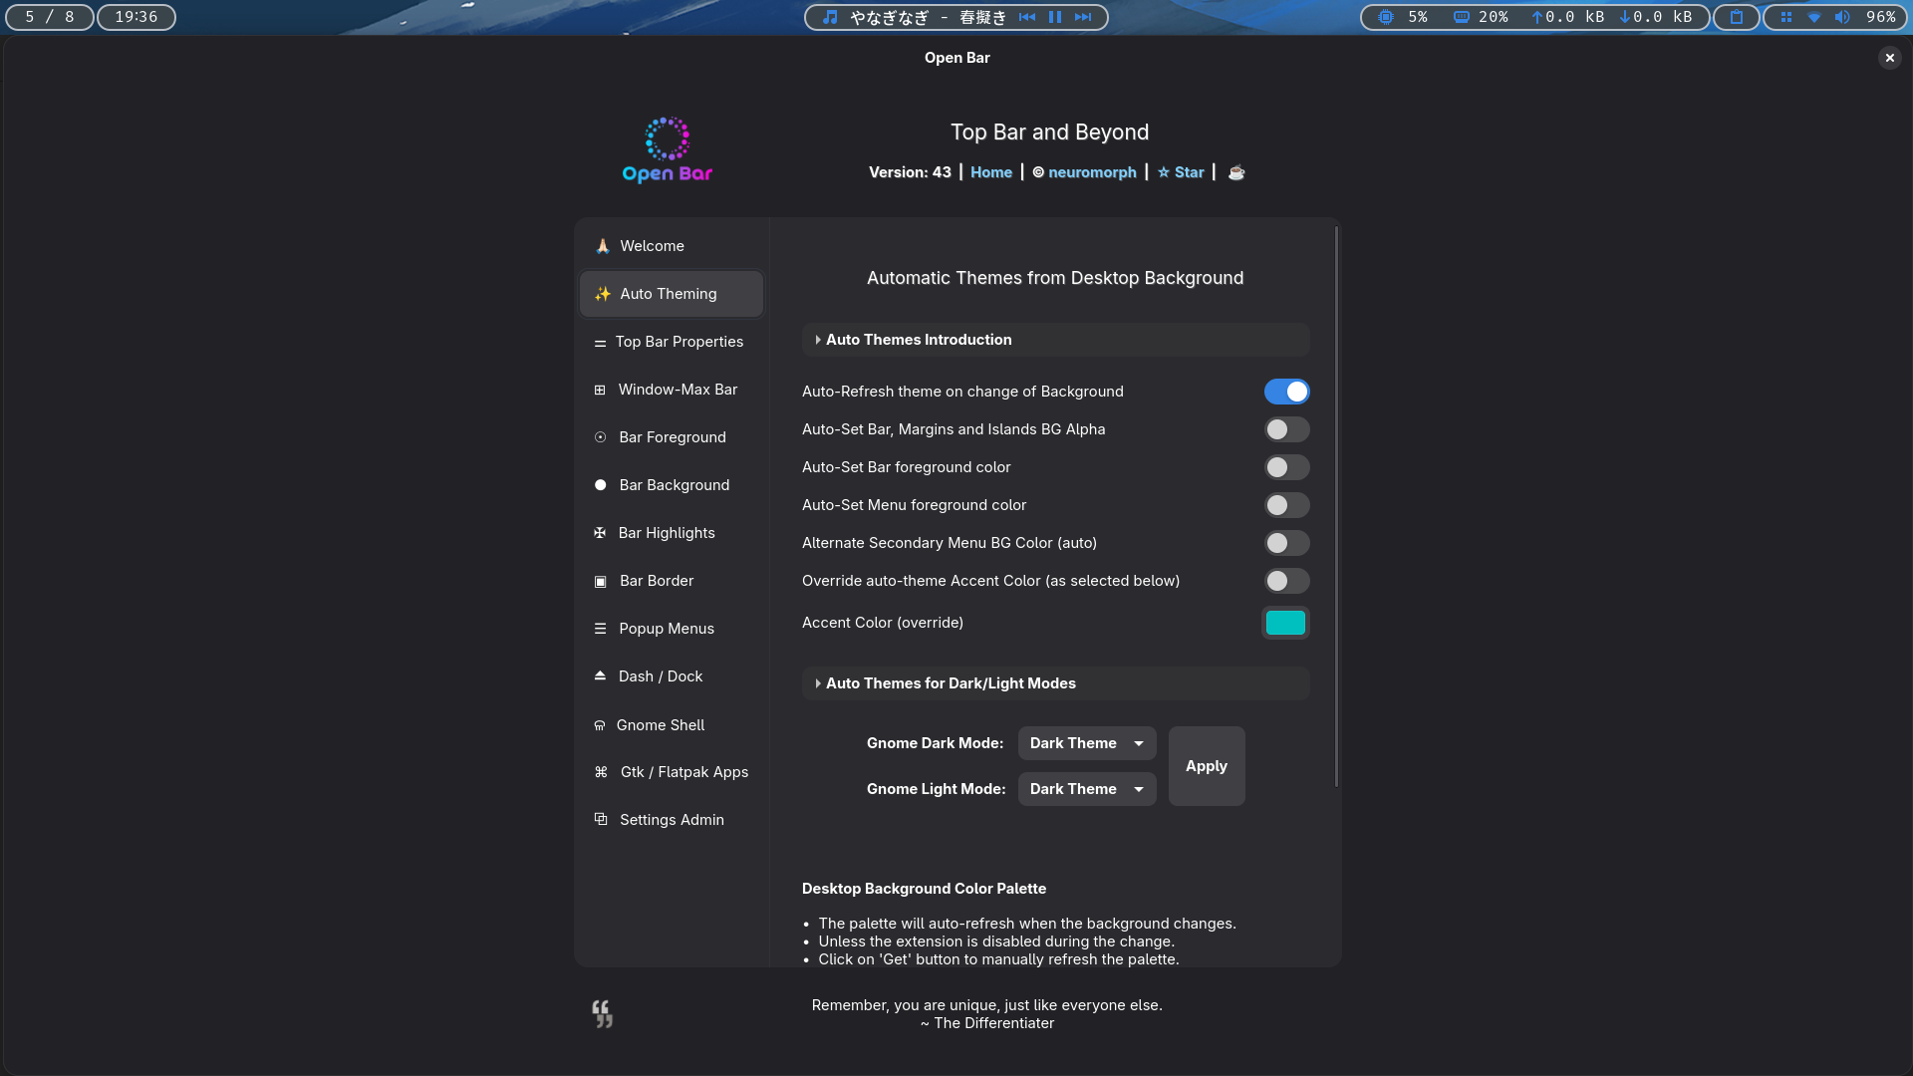Expand Auto Themes Introduction section
The height and width of the screenshot is (1076, 1913).
coord(918,340)
